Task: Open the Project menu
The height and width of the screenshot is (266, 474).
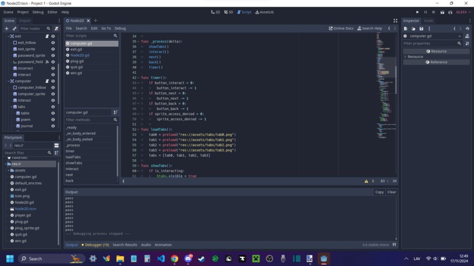Action: point(23,12)
